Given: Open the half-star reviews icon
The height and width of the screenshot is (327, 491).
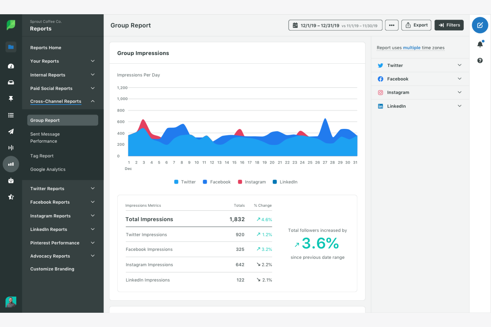Looking at the screenshot, I should point(11,197).
